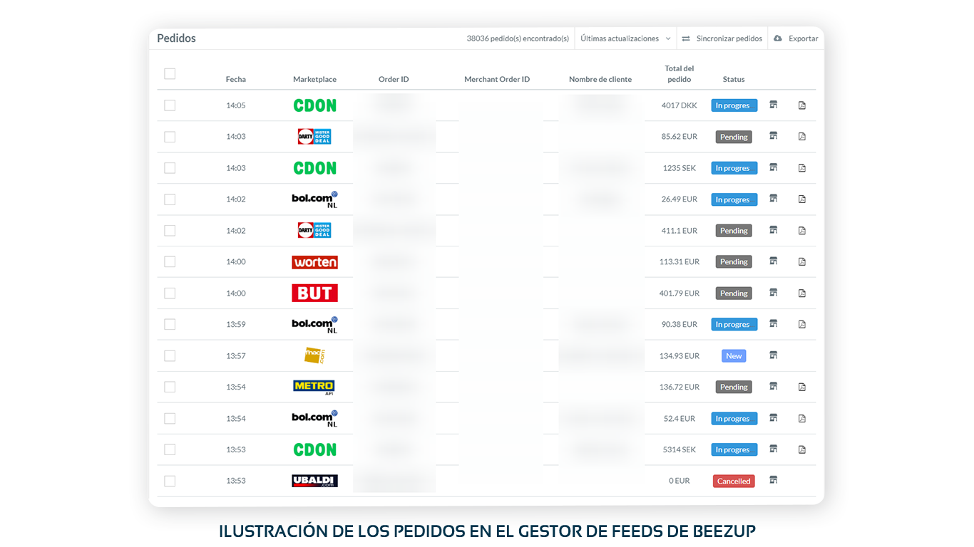Tick the fnac 13:57 order checkbox
The height and width of the screenshot is (547, 974).
[x=170, y=356]
